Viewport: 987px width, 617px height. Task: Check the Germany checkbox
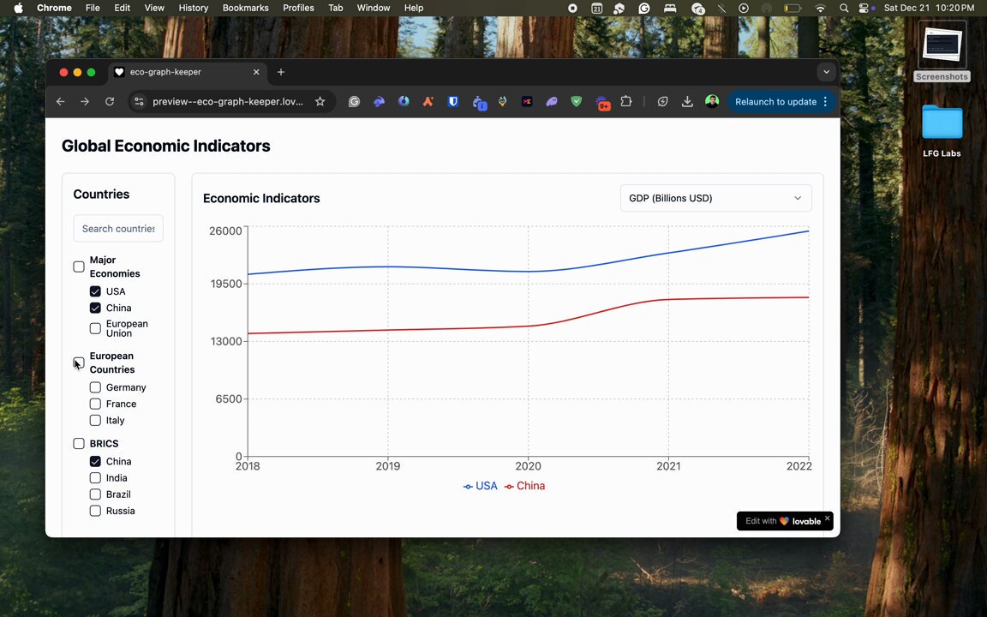[x=95, y=387]
